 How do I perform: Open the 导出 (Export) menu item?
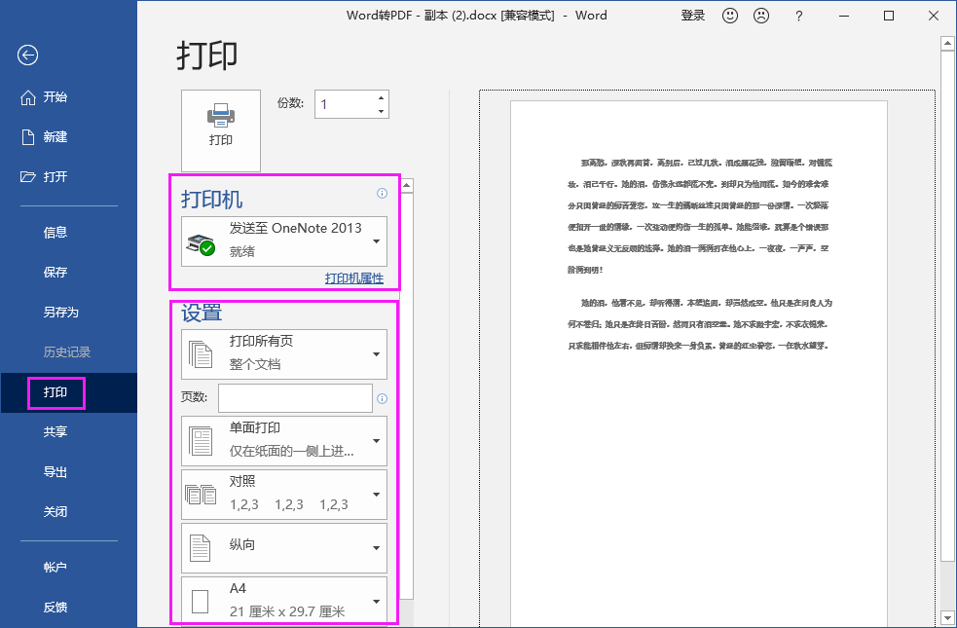(x=55, y=471)
